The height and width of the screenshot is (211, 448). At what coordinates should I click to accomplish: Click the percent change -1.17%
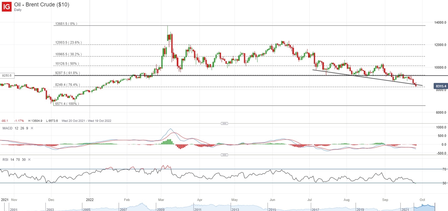point(19,121)
